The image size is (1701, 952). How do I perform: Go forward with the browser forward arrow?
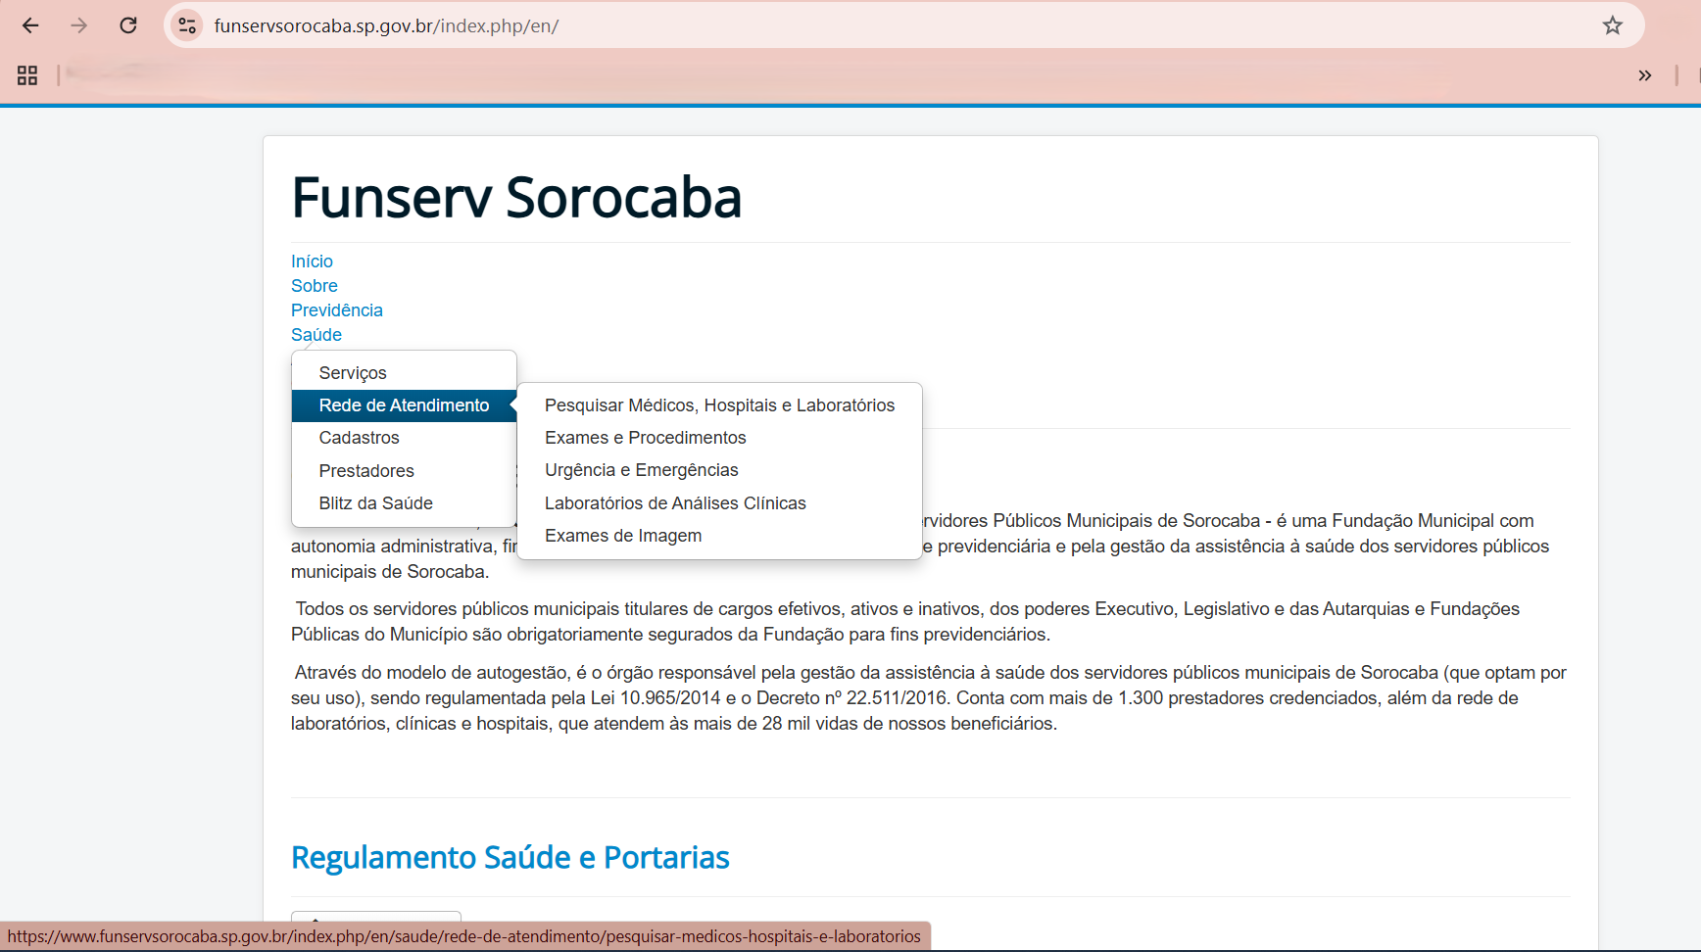[x=79, y=25]
